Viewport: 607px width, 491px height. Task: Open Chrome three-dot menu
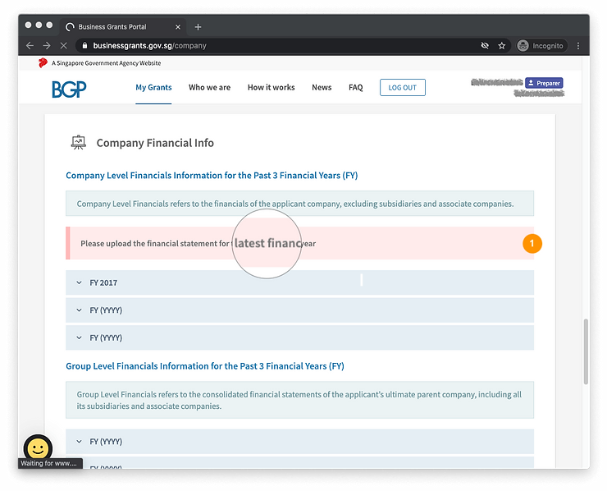578,46
